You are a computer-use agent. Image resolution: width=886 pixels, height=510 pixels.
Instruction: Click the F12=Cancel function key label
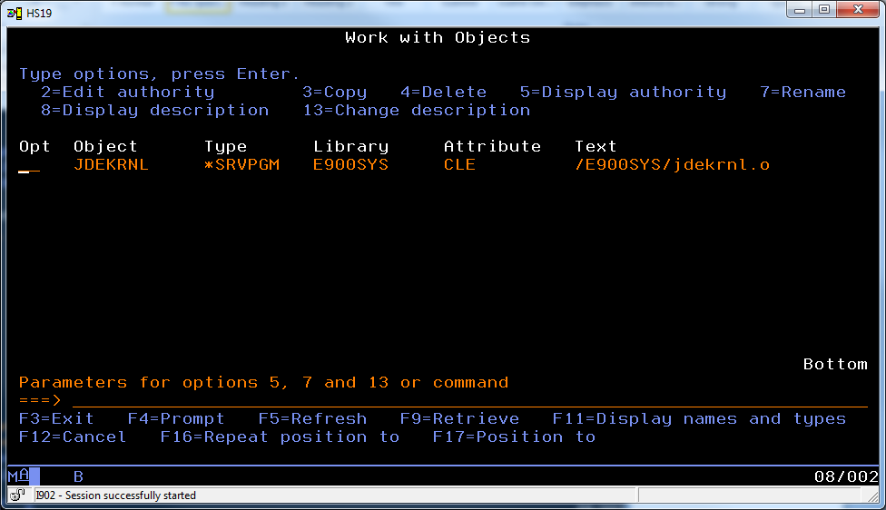(x=73, y=436)
